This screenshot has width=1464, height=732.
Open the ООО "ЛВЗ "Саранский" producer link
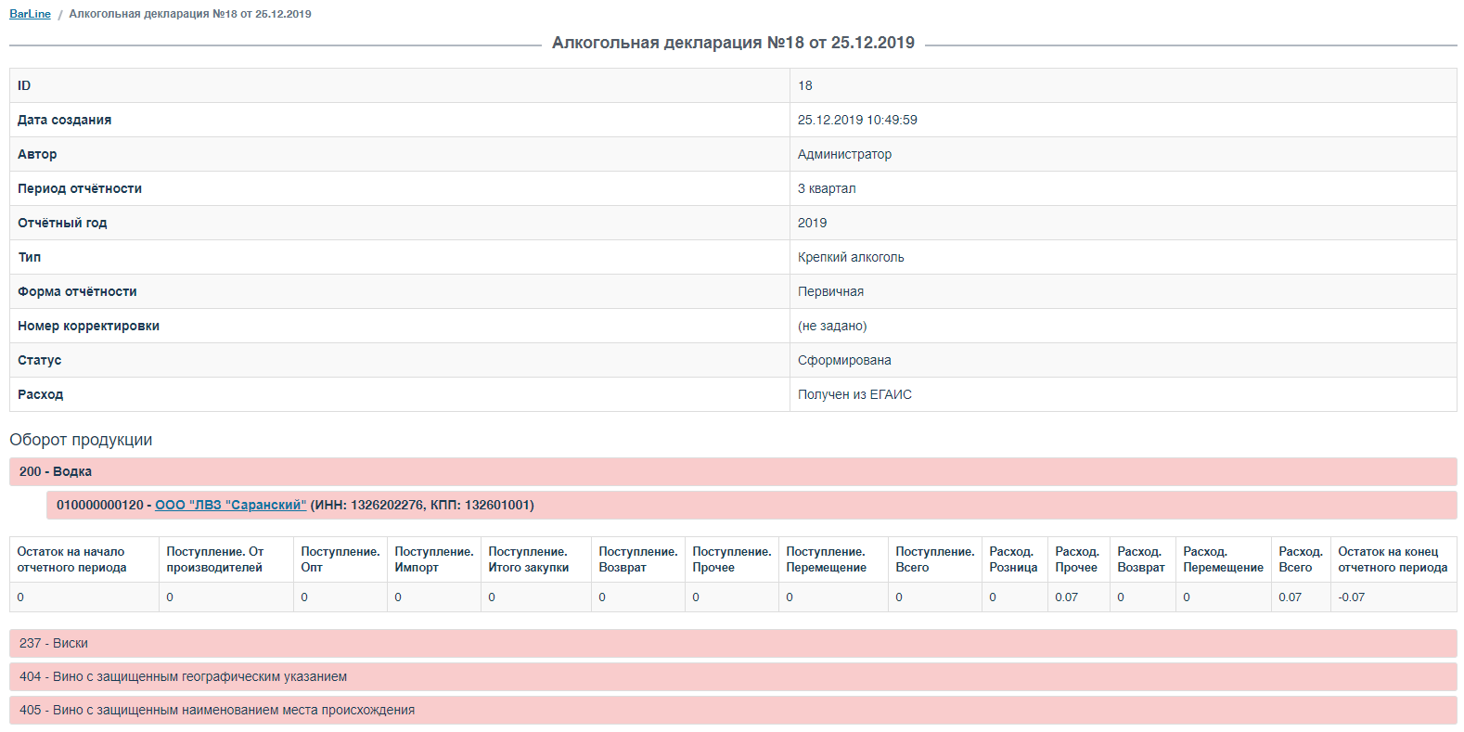pyautogui.click(x=230, y=505)
